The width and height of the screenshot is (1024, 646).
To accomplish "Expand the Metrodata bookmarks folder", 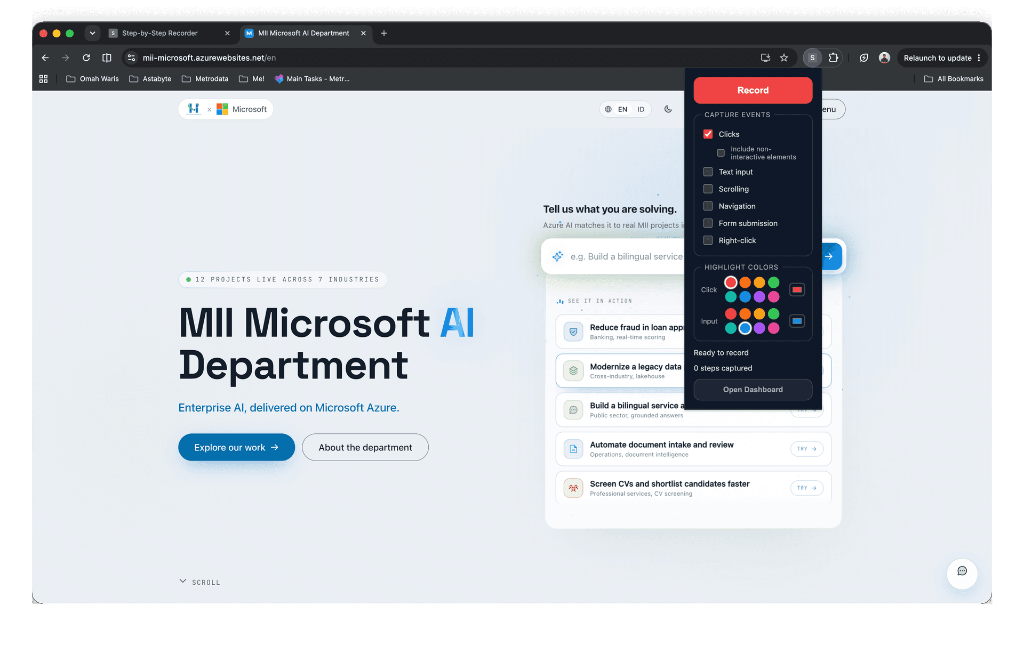I will 205,79.
